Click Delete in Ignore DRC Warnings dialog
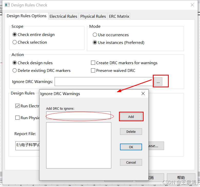 131,132
